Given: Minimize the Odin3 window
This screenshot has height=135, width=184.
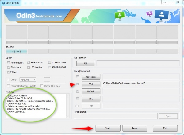Looking at the screenshot, I should [164, 2].
